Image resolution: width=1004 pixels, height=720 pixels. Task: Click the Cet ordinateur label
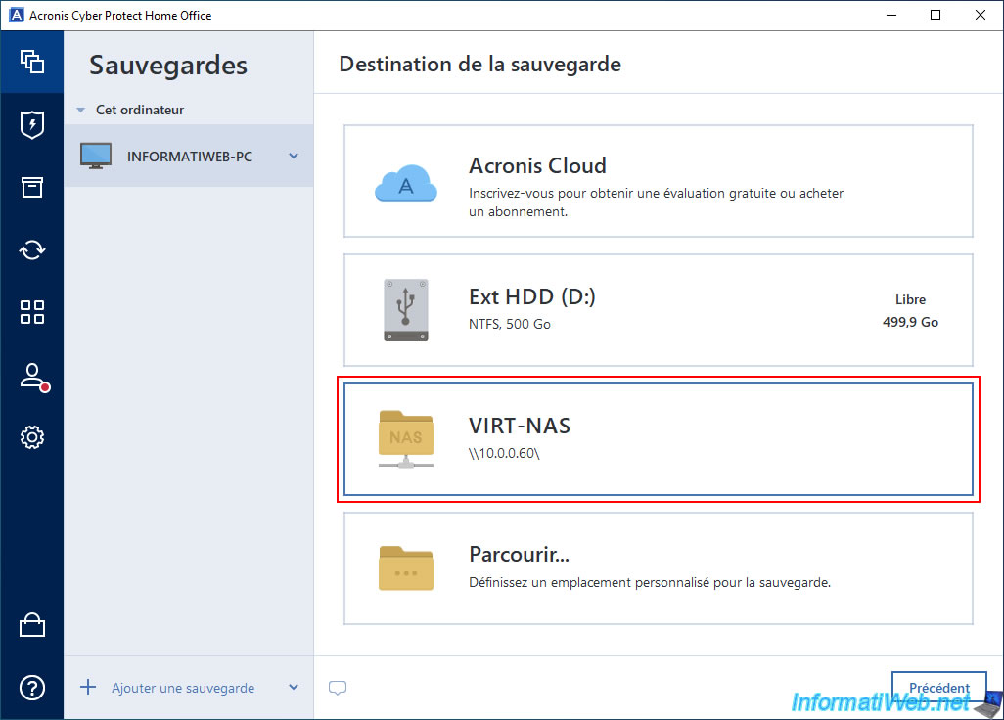(140, 111)
